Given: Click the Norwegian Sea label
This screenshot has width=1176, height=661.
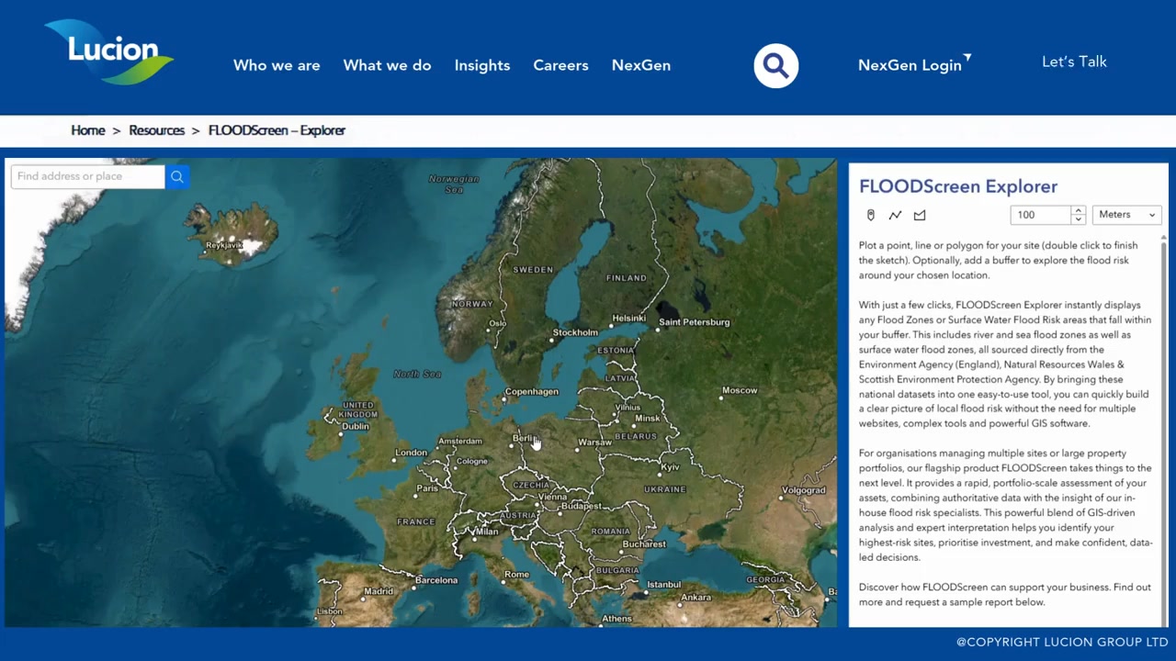Looking at the screenshot, I should coord(454,184).
